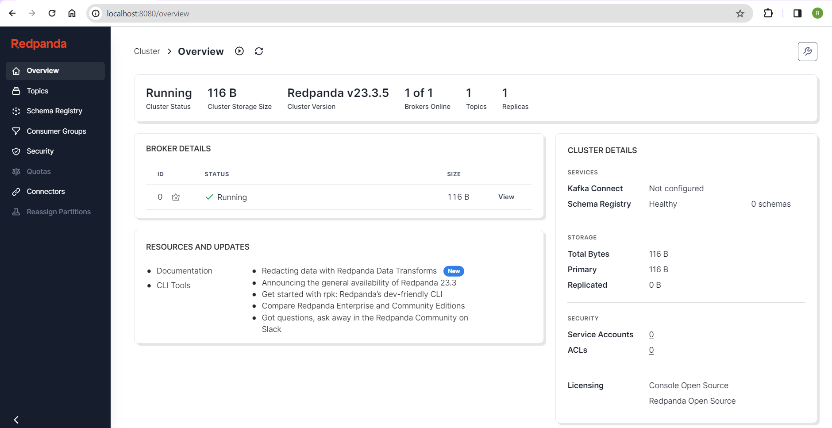The height and width of the screenshot is (428, 832).
Task: Open the CLI Tools link
Action: (173, 285)
